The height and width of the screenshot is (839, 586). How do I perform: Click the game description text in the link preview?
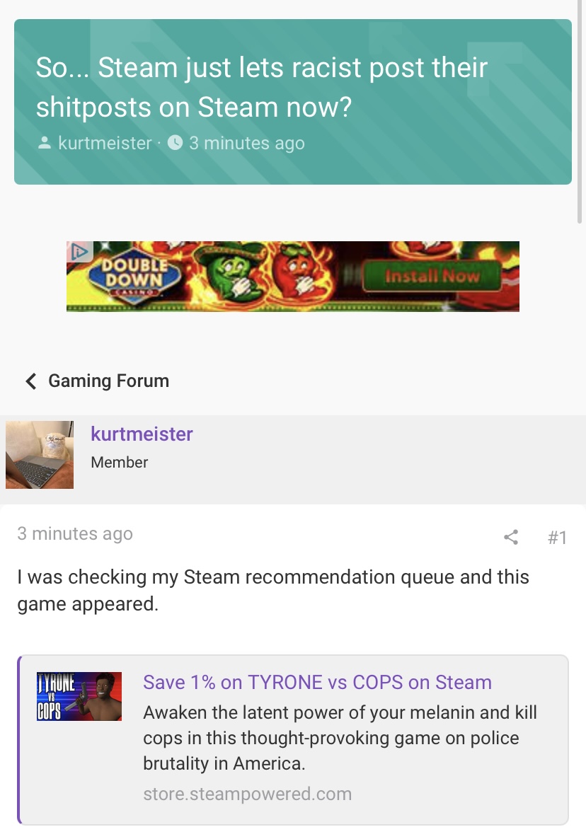coord(340,738)
